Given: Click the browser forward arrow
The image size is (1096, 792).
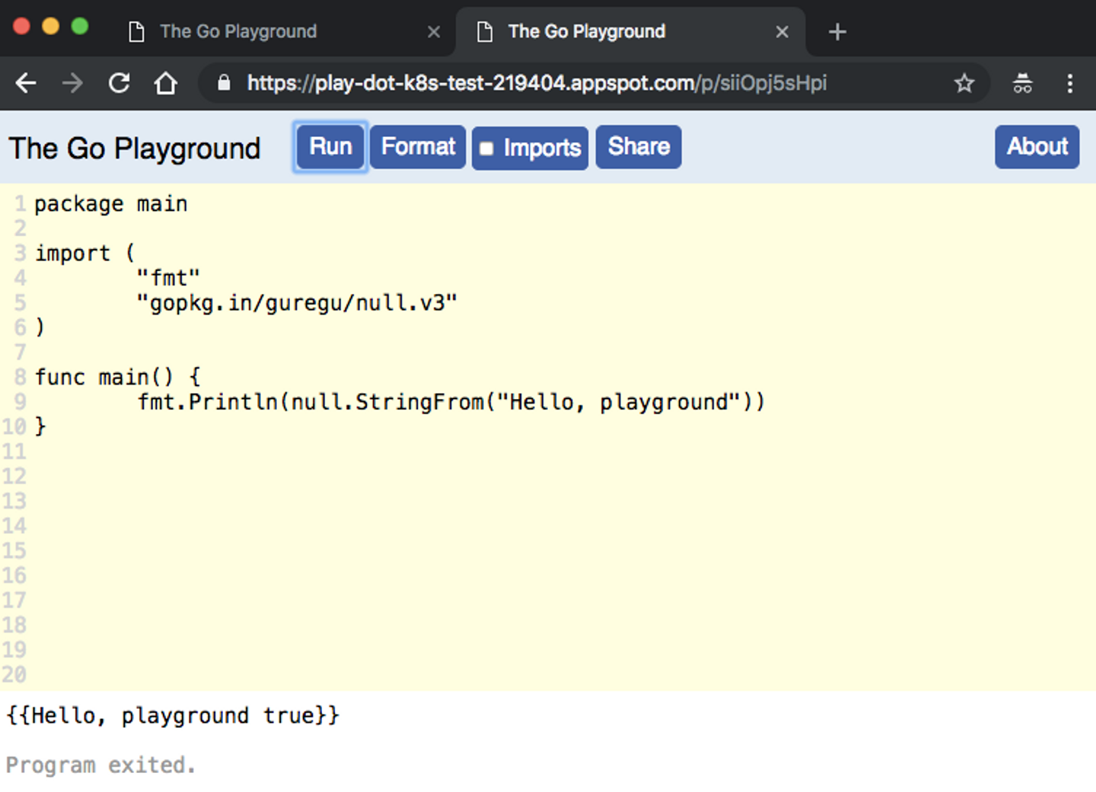Looking at the screenshot, I should click(73, 83).
